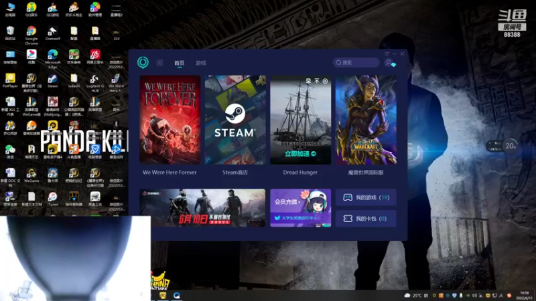Click the 魔兽世界国际服 title text
The image size is (536, 301).
(366, 173)
